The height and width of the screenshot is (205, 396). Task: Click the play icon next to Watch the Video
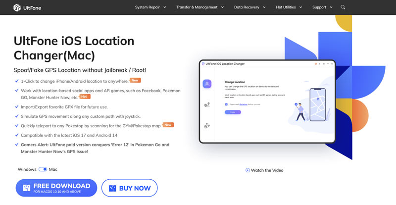[x=247, y=170]
